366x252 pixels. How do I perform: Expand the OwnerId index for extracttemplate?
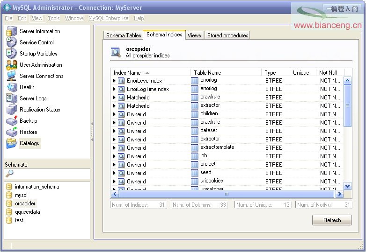(x=114, y=148)
